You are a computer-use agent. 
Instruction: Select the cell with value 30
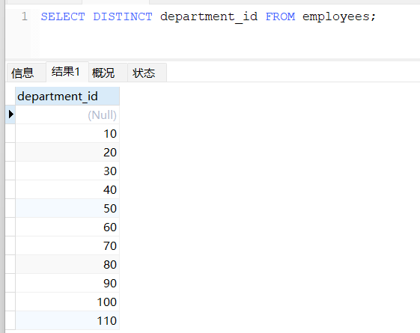[67, 171]
